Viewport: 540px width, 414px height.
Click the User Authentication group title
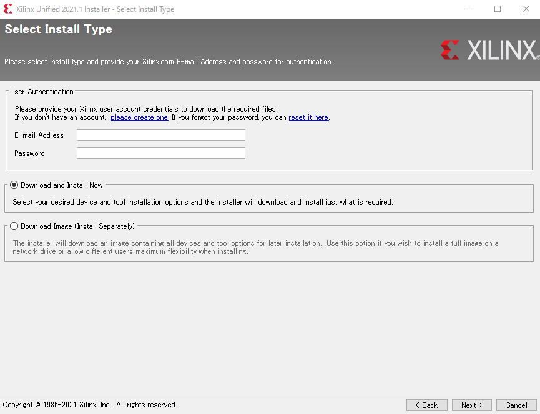[x=42, y=92]
